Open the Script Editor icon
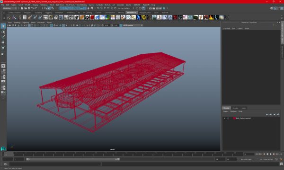This screenshot has width=284, height=170. (281, 164)
